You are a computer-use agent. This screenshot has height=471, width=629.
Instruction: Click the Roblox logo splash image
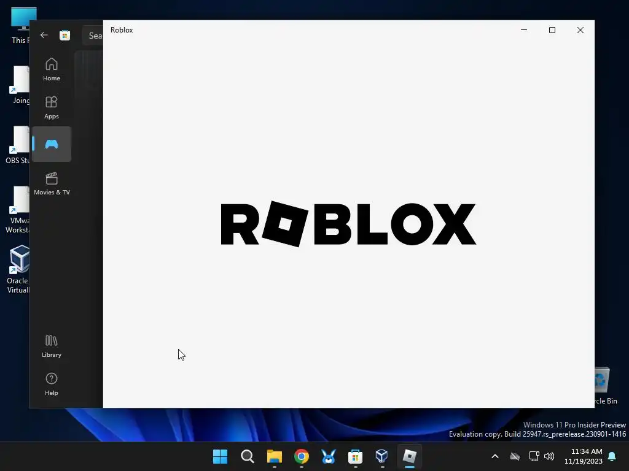(348, 224)
